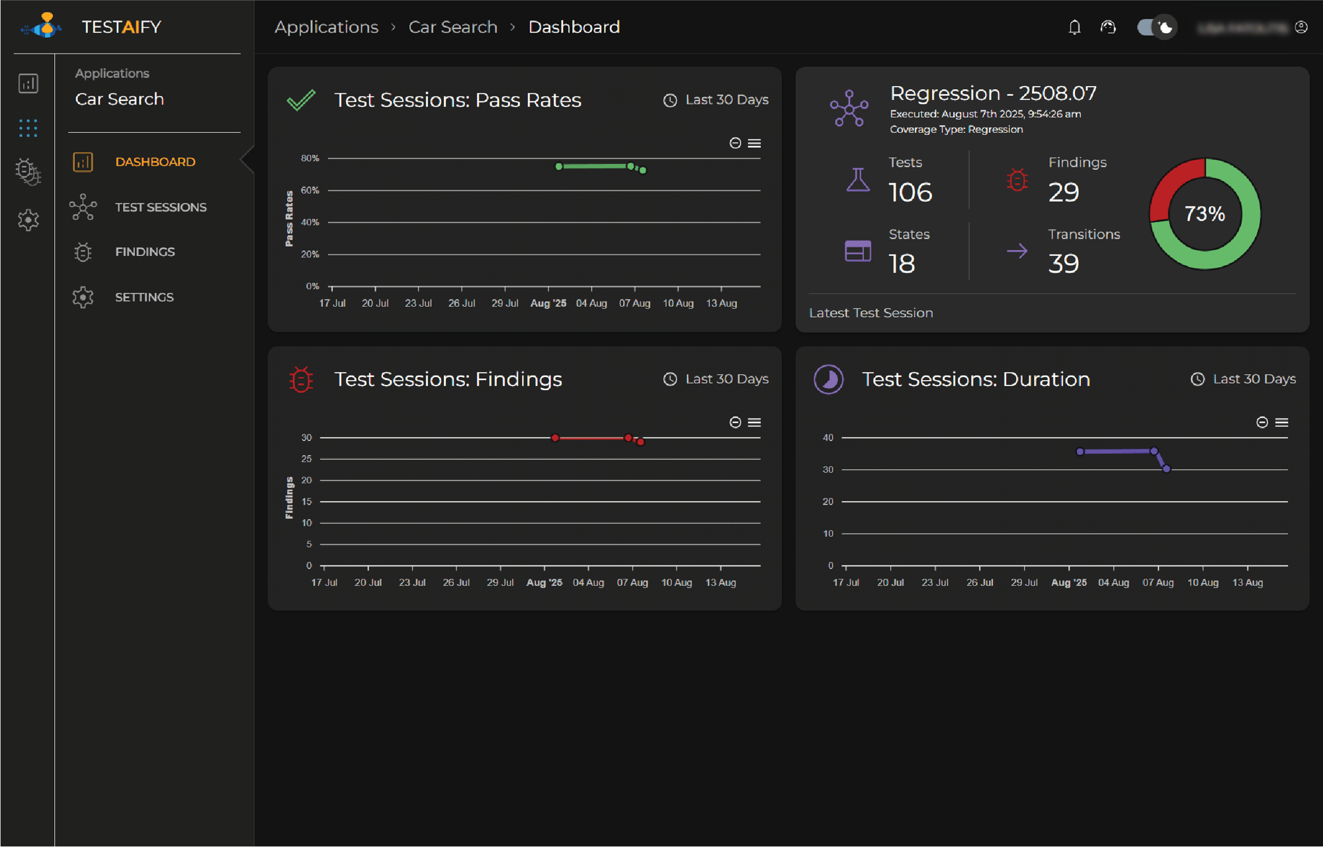
Task: Click the Settings gear icon in the sidebar
Action: coord(83,297)
